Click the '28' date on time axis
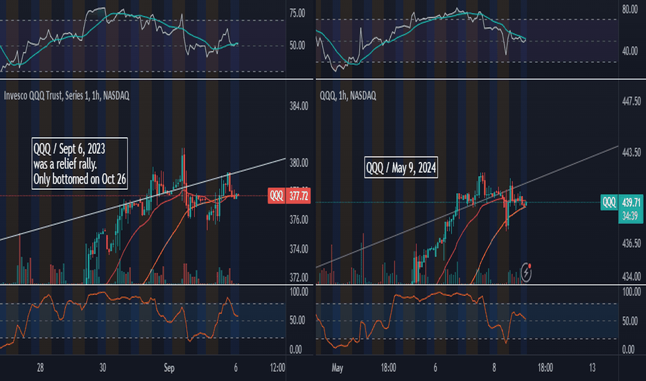Image resolution: width=646 pixels, height=381 pixels. coord(40,368)
